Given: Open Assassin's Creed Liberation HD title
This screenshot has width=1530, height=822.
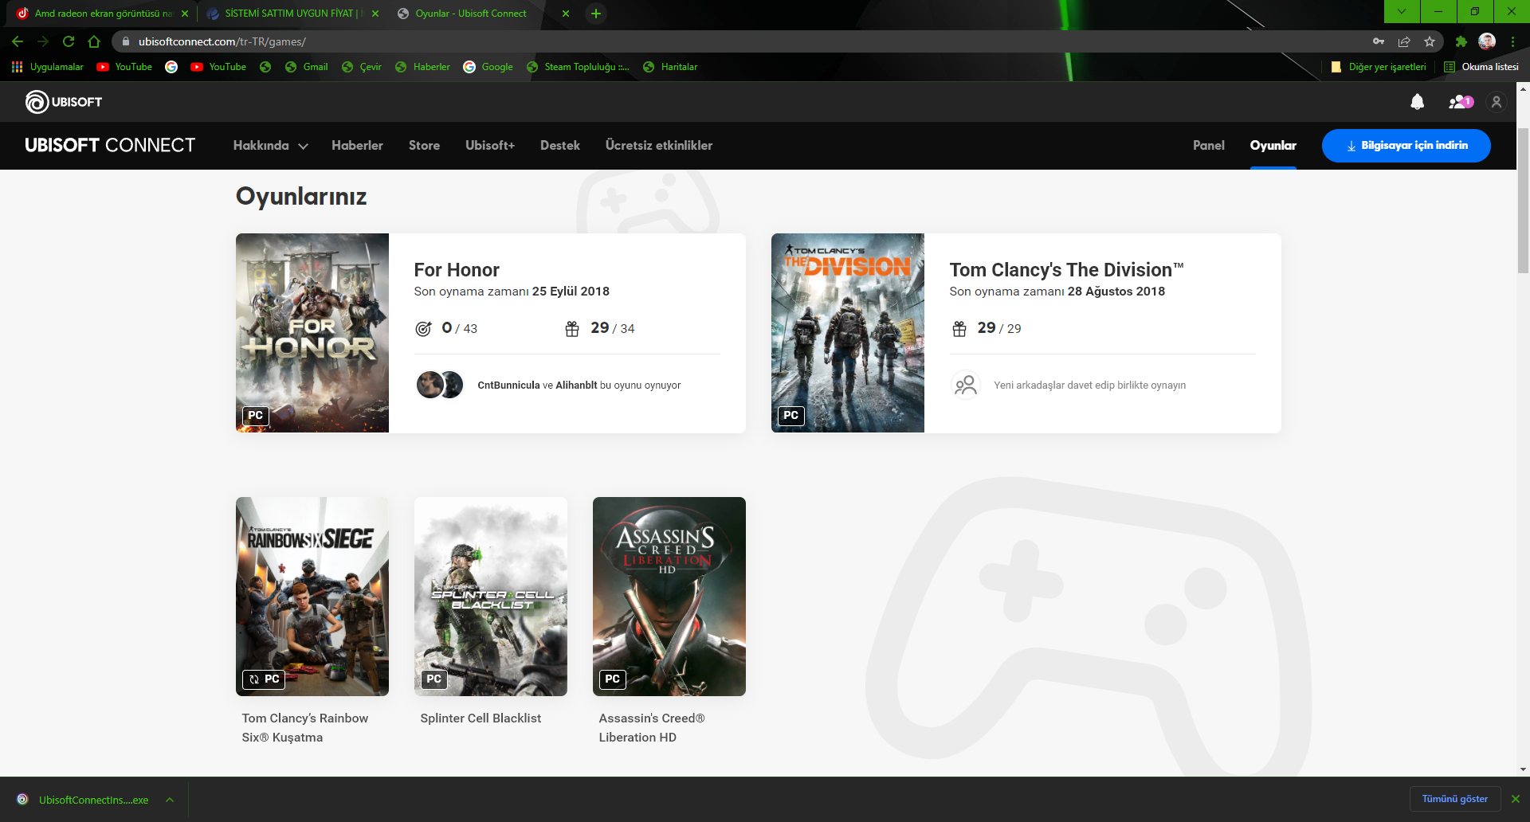Looking at the screenshot, I should pyautogui.click(x=652, y=728).
